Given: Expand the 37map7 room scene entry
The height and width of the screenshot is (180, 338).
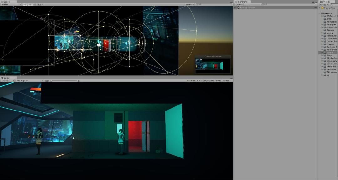Looking at the screenshot, I should point(235,8).
